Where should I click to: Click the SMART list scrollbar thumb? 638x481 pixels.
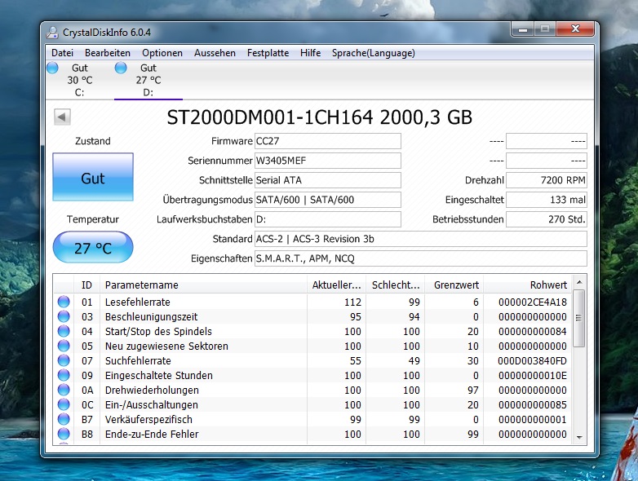tap(579, 318)
